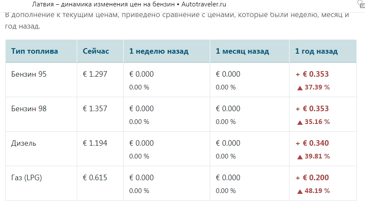Select the '1 месяц назад' column header

tap(242, 51)
